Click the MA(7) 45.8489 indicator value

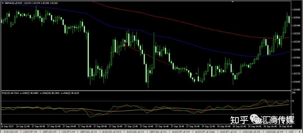[x=31, y=93]
